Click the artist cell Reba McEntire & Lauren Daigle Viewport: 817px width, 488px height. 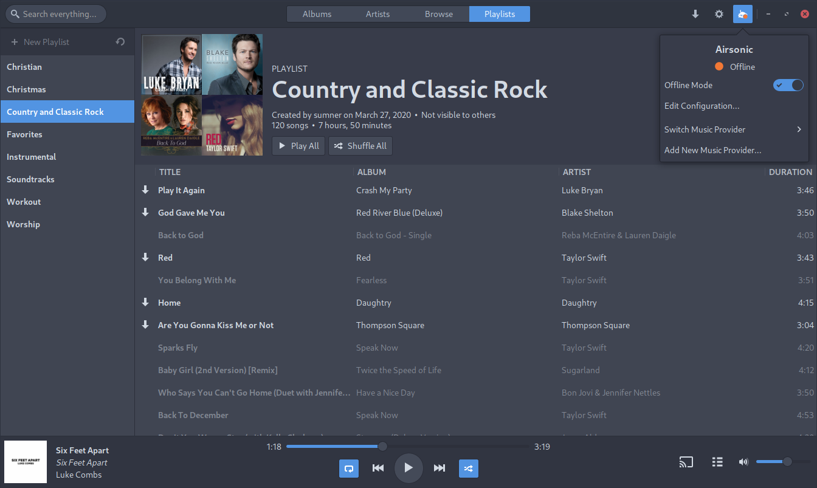click(619, 235)
